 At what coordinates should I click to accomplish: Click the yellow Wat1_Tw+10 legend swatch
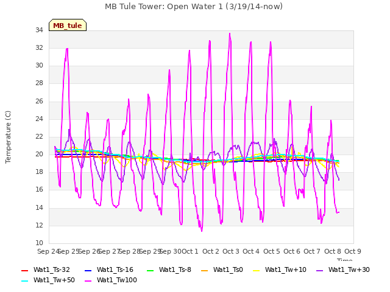click(257, 270)
